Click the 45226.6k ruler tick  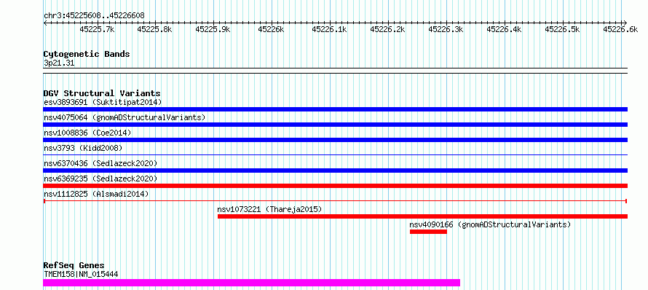[621, 29]
